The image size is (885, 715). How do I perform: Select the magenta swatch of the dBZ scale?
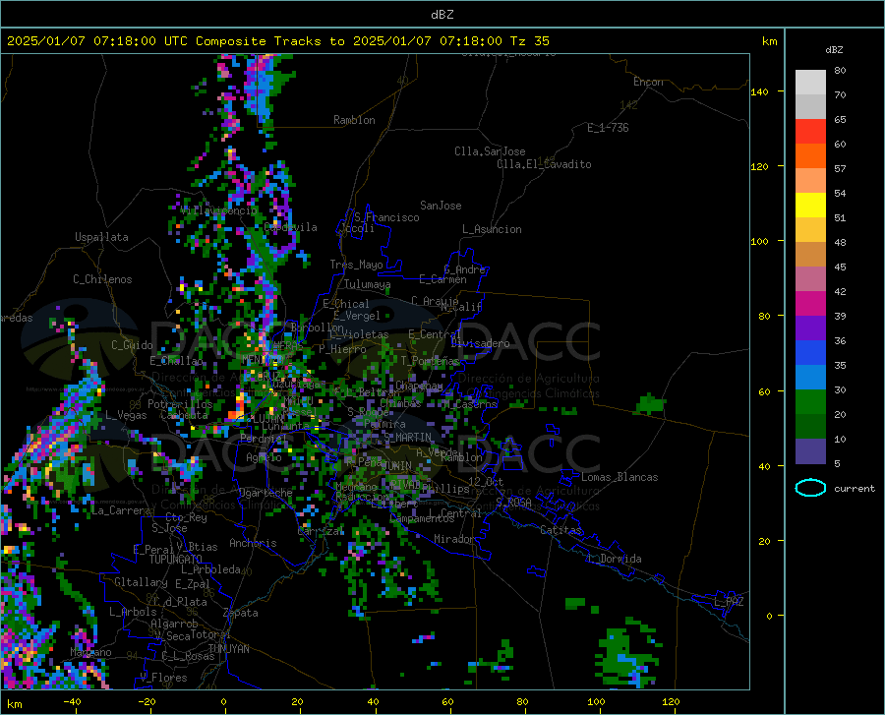[810, 304]
